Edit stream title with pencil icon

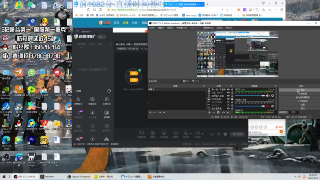pos(137,48)
